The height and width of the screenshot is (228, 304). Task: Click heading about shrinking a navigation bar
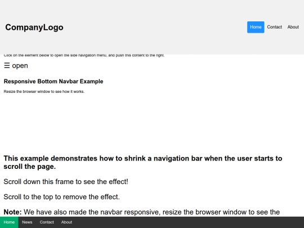click(x=143, y=162)
